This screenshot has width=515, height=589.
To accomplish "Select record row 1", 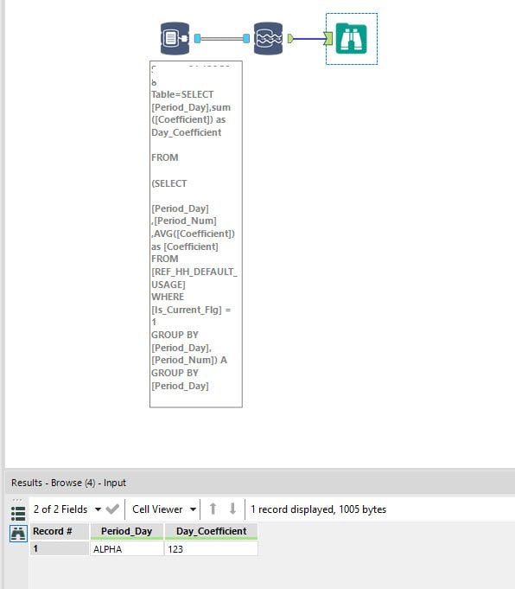I will (60, 549).
